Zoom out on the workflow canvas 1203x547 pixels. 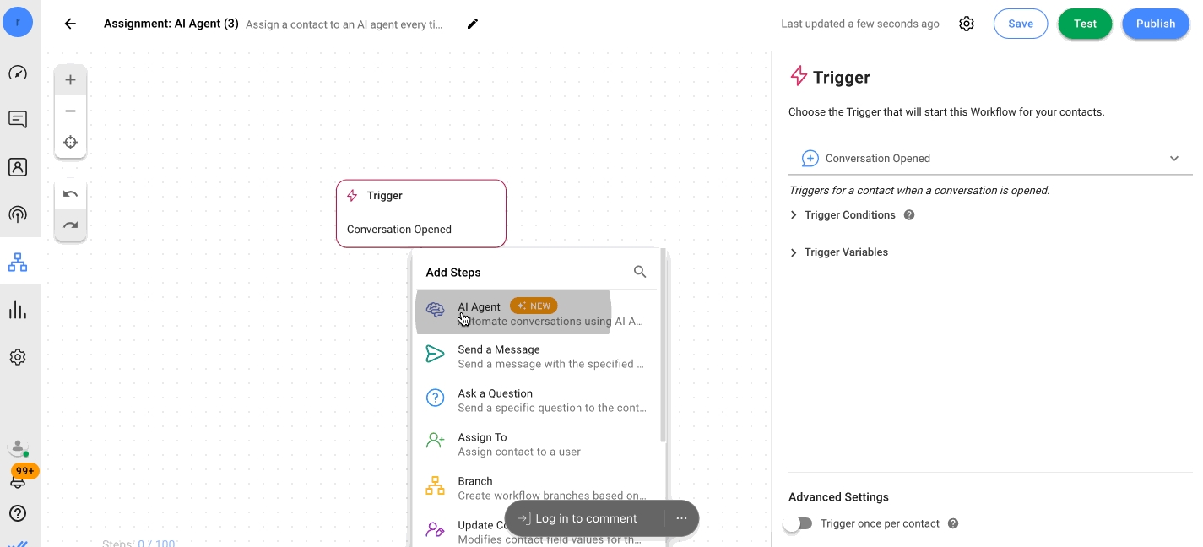pyautogui.click(x=70, y=111)
